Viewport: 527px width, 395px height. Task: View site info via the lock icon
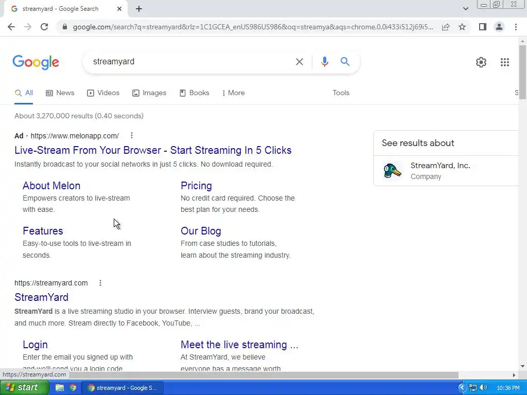click(x=65, y=27)
